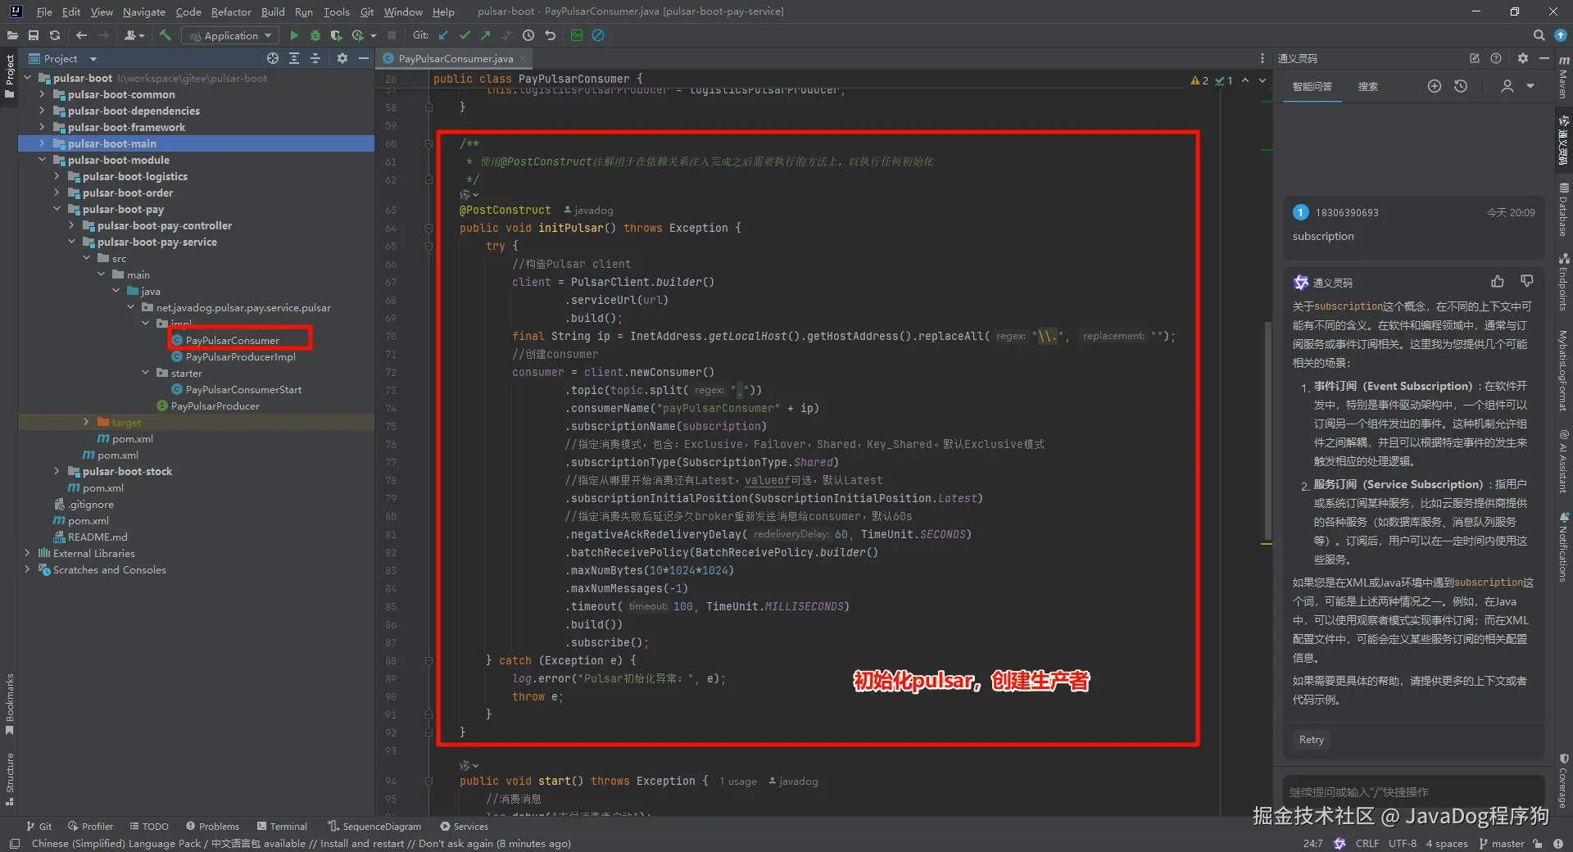Toggle the Notifications tool window
1573x852 pixels.
(x=1564, y=546)
